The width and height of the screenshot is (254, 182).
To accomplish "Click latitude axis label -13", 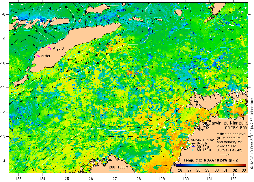I will (x=3, y=137).
